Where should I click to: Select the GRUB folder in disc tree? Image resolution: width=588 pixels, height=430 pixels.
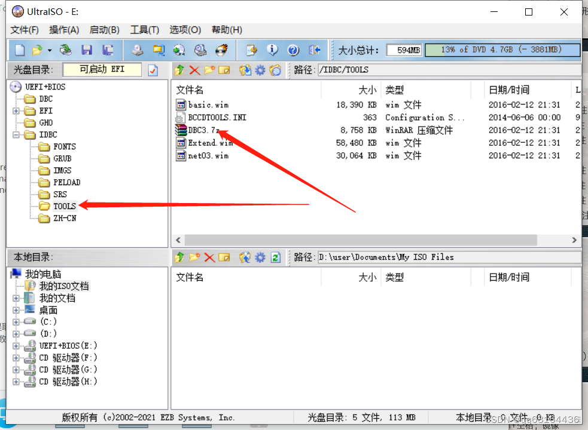click(62, 158)
